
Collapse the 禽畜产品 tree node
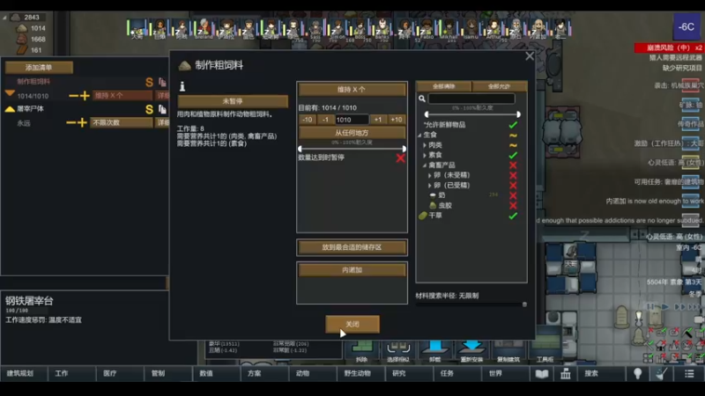(x=425, y=165)
